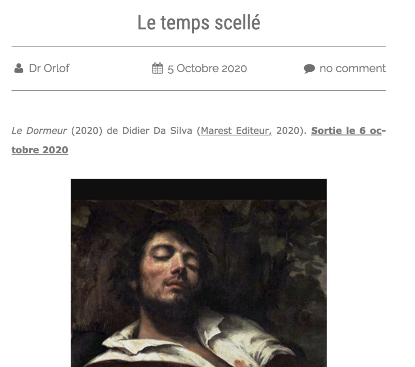The width and height of the screenshot is (415, 367).
Task: Open the 5 Octobre 2020 date archive
Action: [x=207, y=69]
